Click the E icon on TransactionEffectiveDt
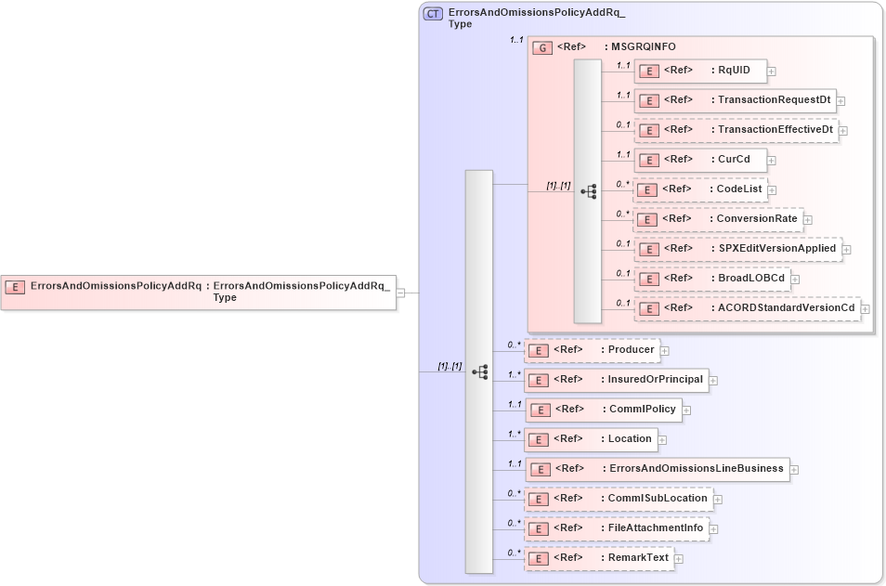The image size is (886, 586). (650, 130)
